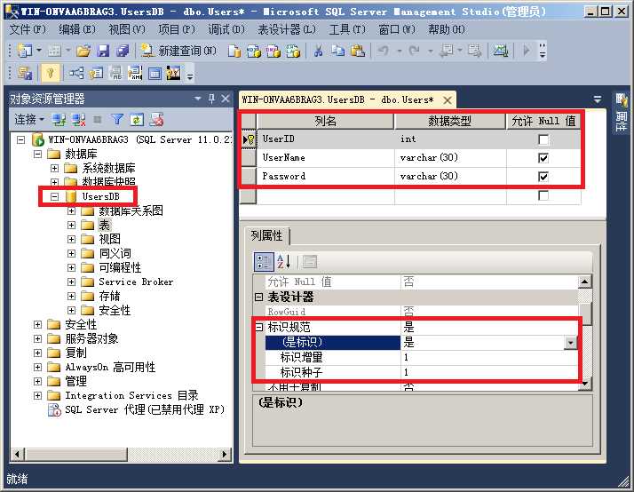Click the Cut scissors icon
634x492 pixels.
point(318,51)
